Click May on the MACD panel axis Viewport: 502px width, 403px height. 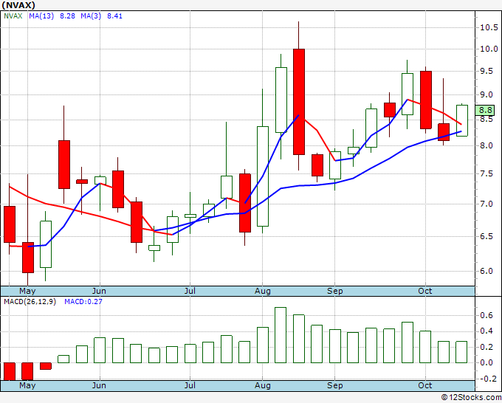[x=27, y=385]
